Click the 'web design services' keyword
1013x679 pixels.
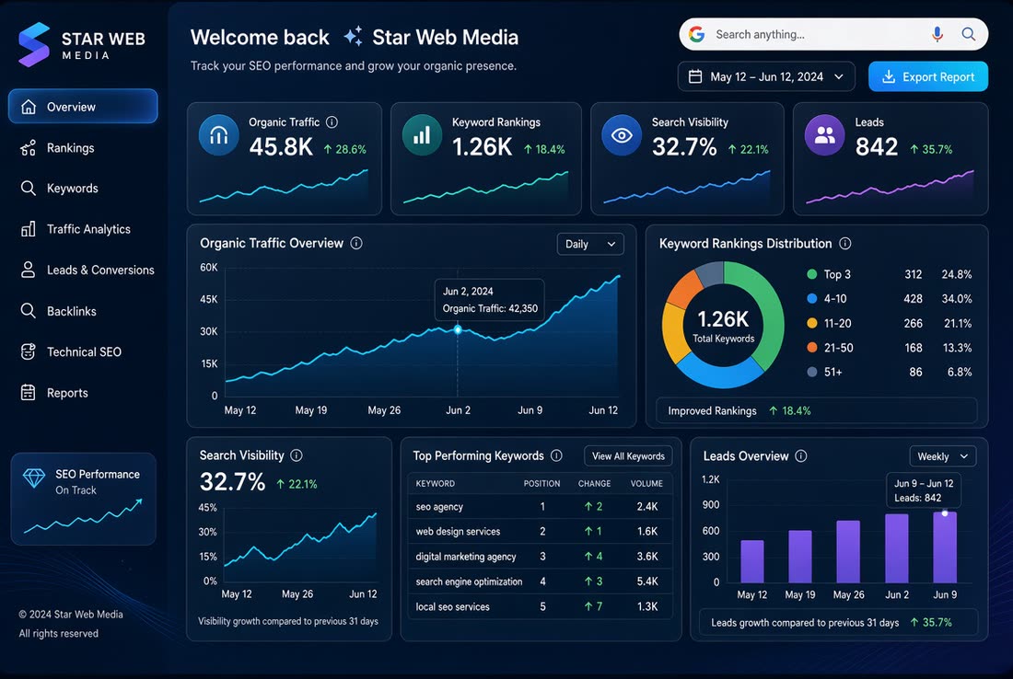458,531
